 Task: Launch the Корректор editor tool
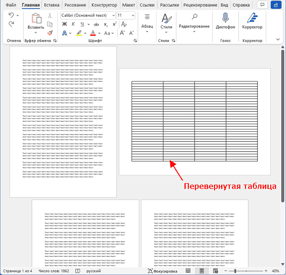coord(252,21)
